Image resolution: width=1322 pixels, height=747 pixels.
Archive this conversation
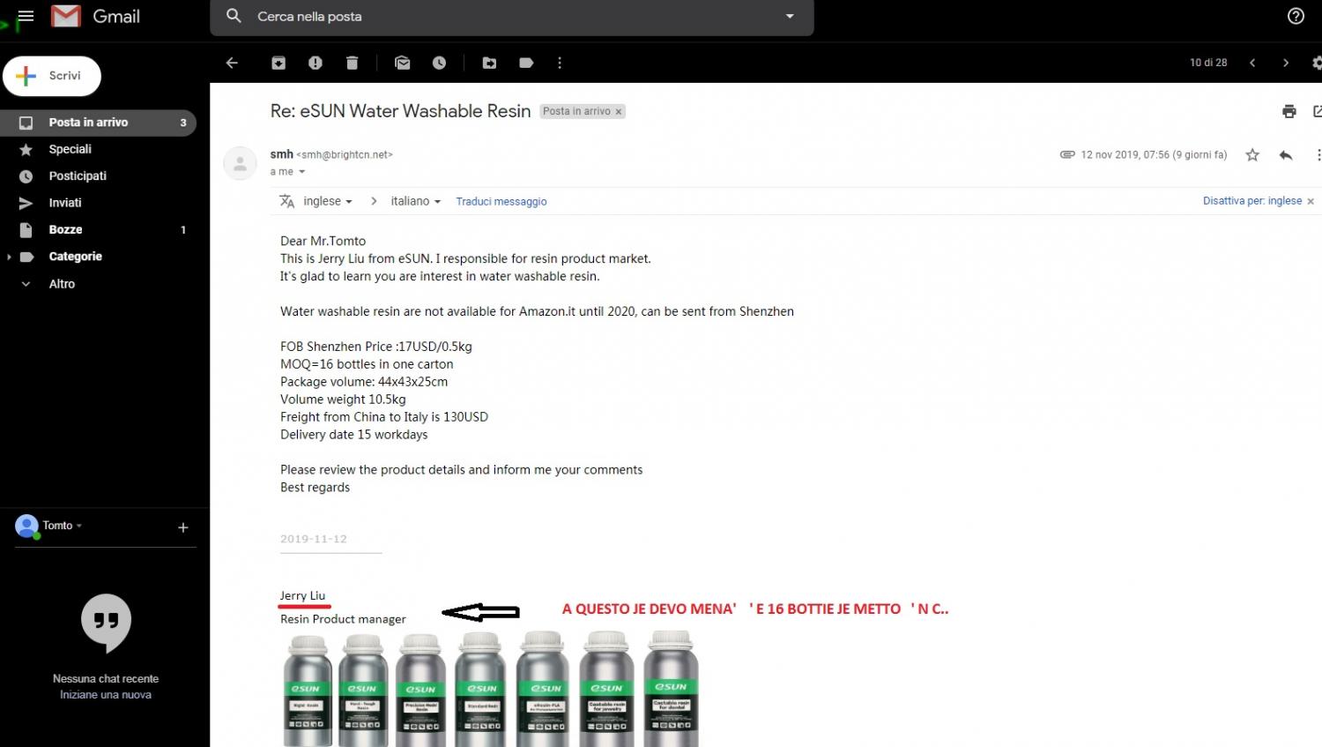coord(279,63)
